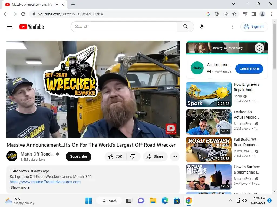Open the volume speaker icon in system tray
Screen dimensions: 277x207
tap(245, 201)
